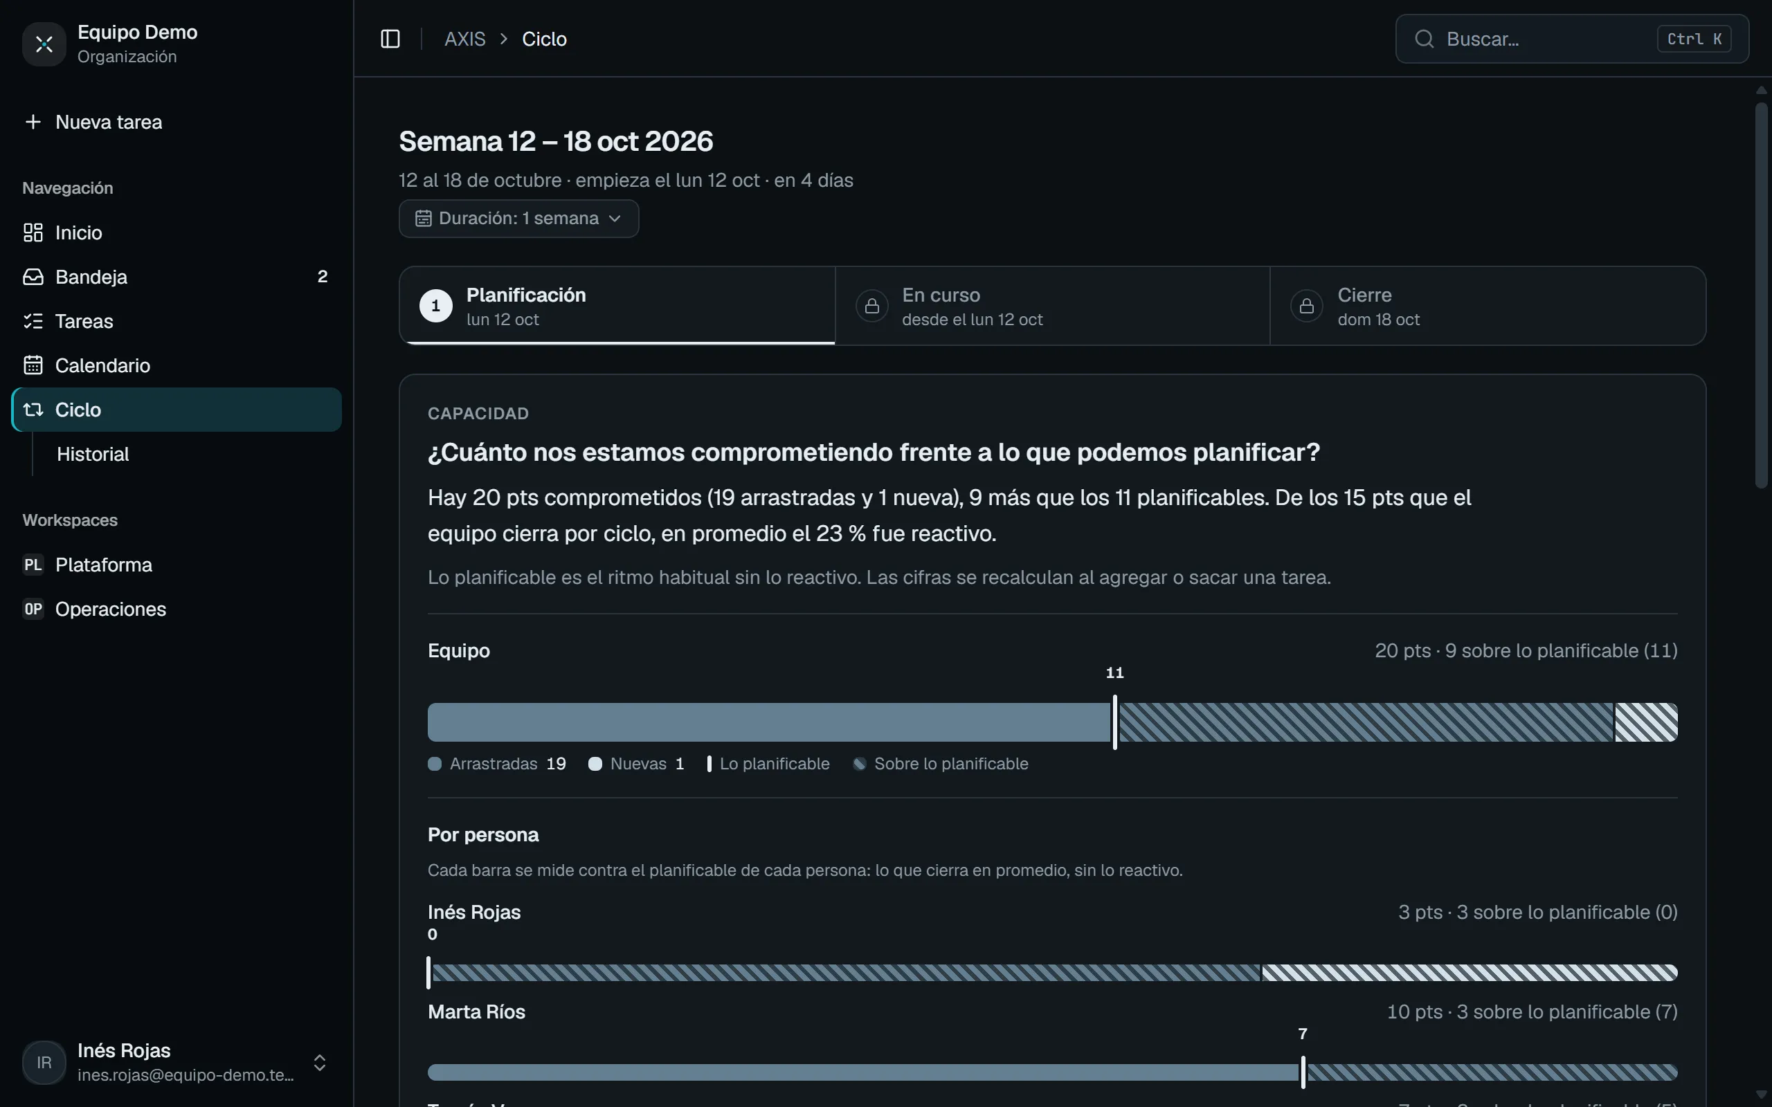1772x1107 pixels.
Task: Select Ciclo in sidebar
Action: (177, 410)
